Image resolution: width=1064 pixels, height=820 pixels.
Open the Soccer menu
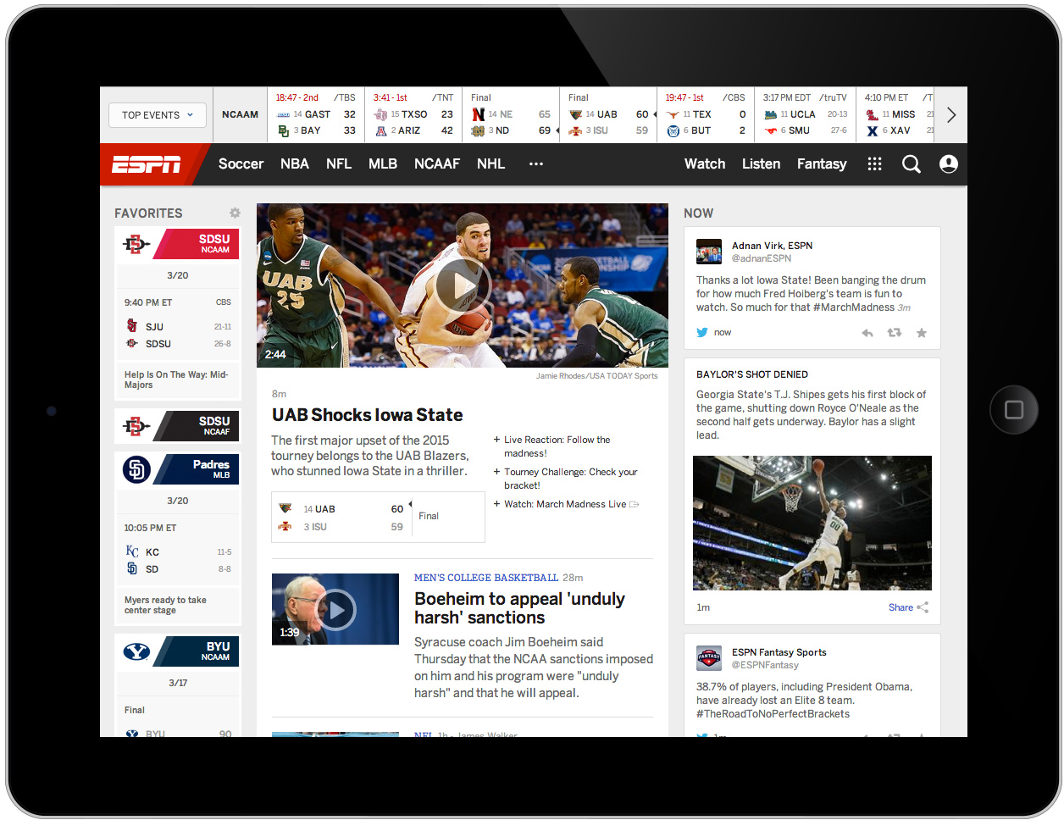241,164
